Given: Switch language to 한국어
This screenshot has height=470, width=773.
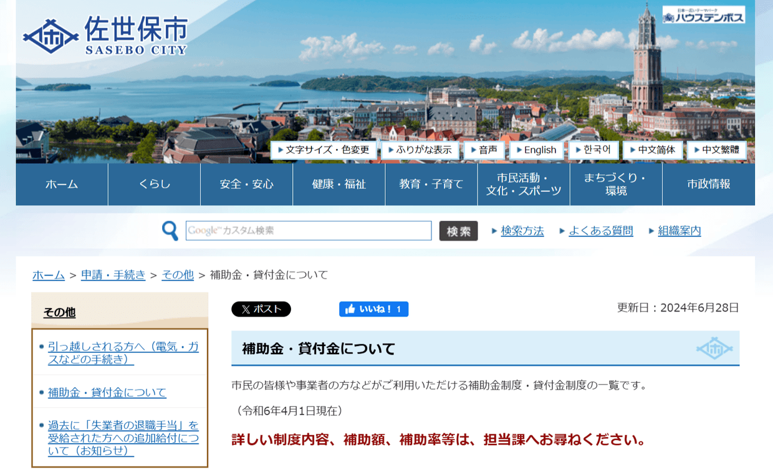Looking at the screenshot, I should tap(593, 150).
